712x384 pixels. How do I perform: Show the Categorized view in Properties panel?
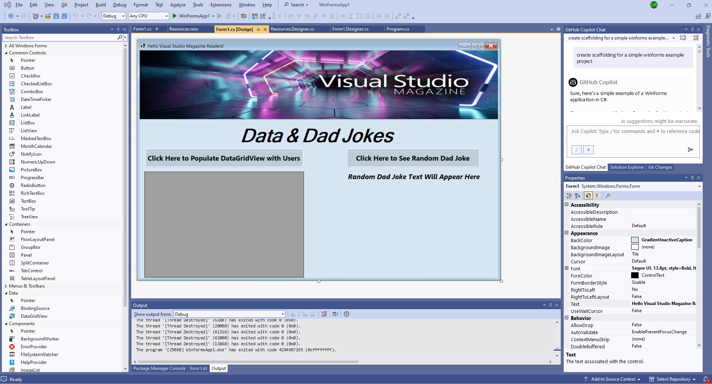569,196
